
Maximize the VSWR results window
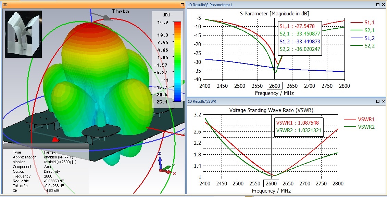tap(378, 101)
